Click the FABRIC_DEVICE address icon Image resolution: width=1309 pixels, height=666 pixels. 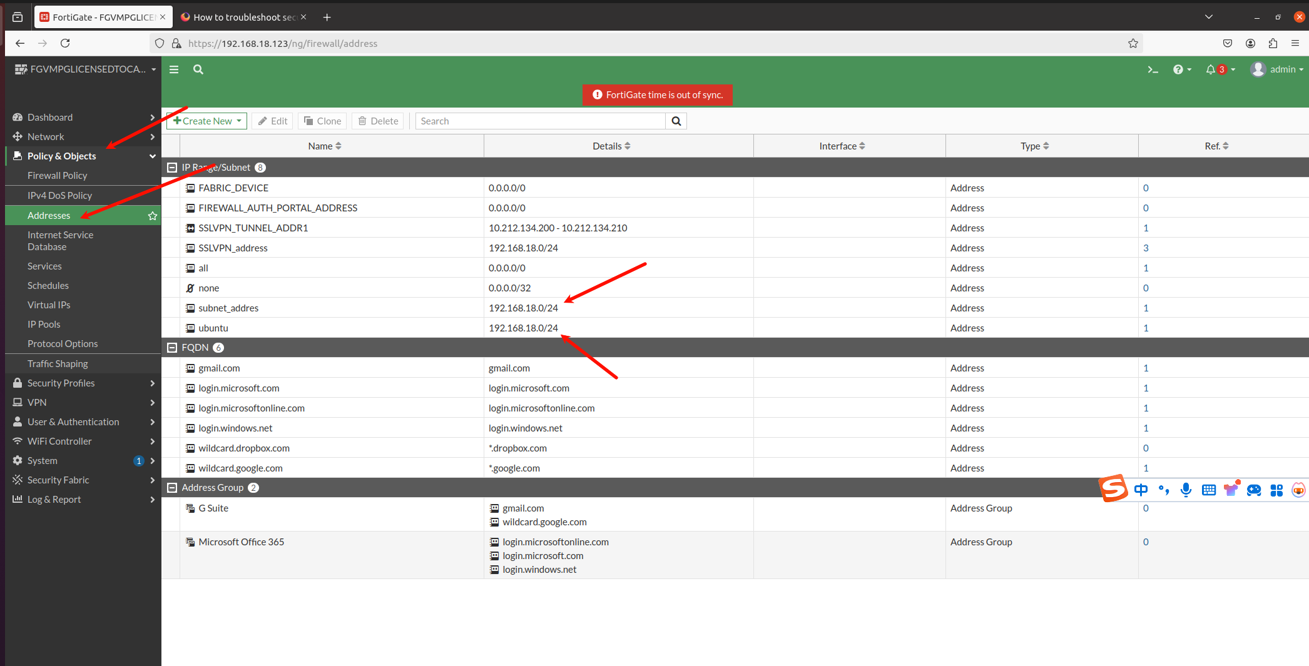(x=190, y=188)
